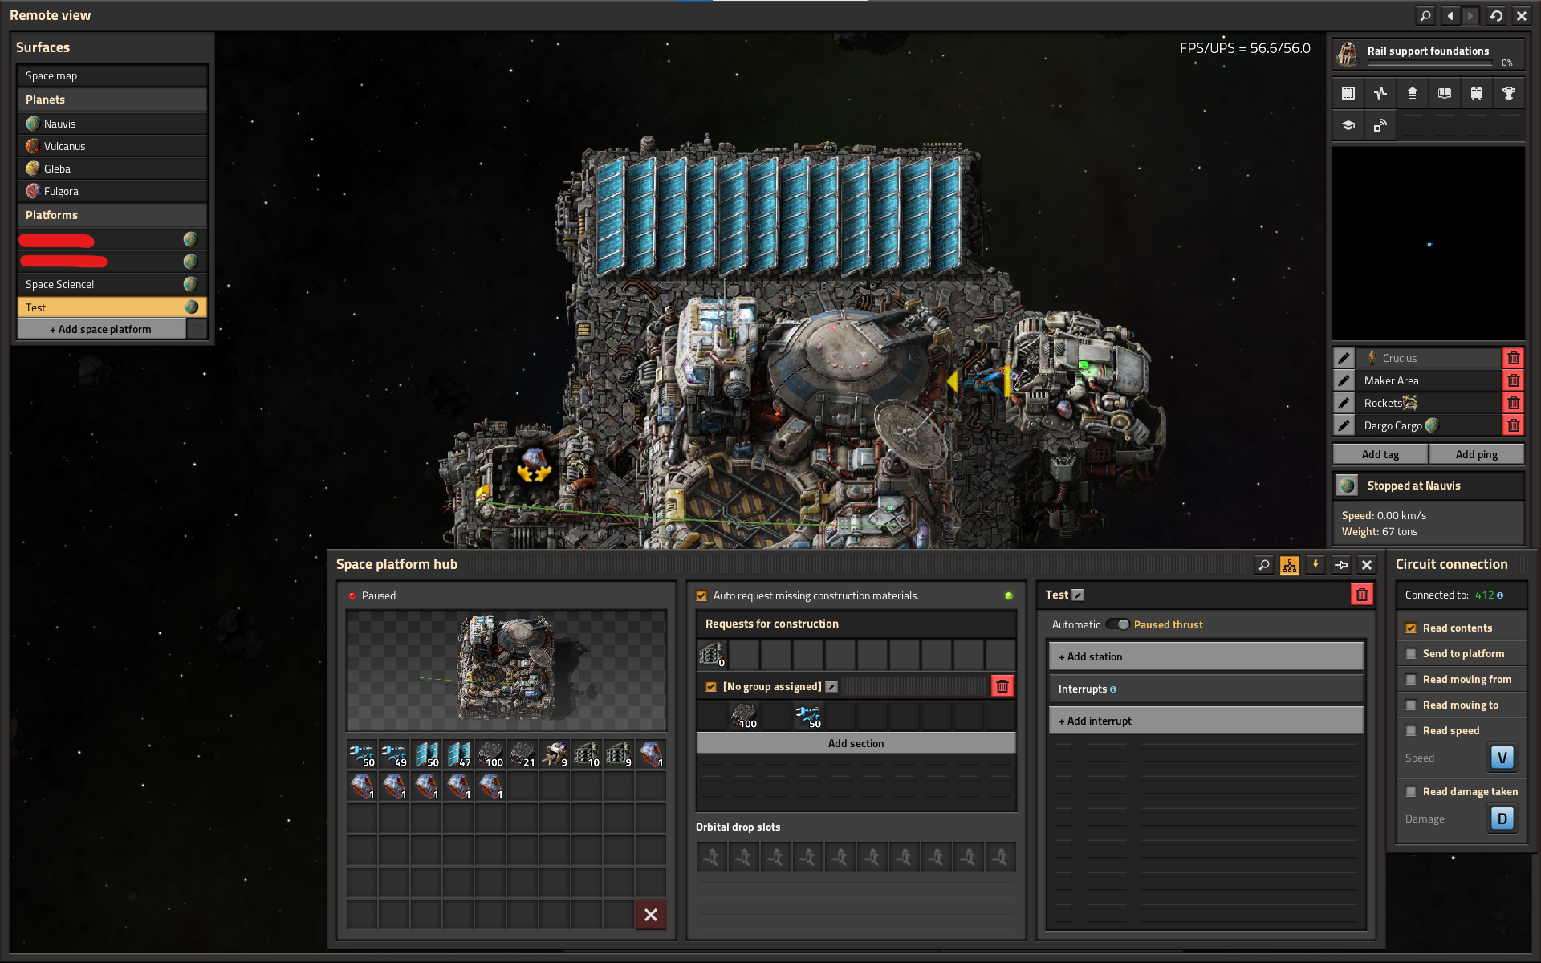Uncheck Read contents
Viewport: 1541px width, 963px height.
[x=1411, y=628]
